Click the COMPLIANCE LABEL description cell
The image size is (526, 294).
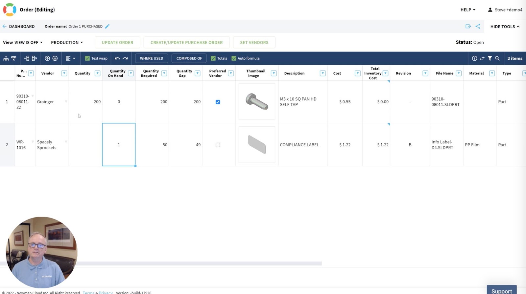(x=303, y=145)
